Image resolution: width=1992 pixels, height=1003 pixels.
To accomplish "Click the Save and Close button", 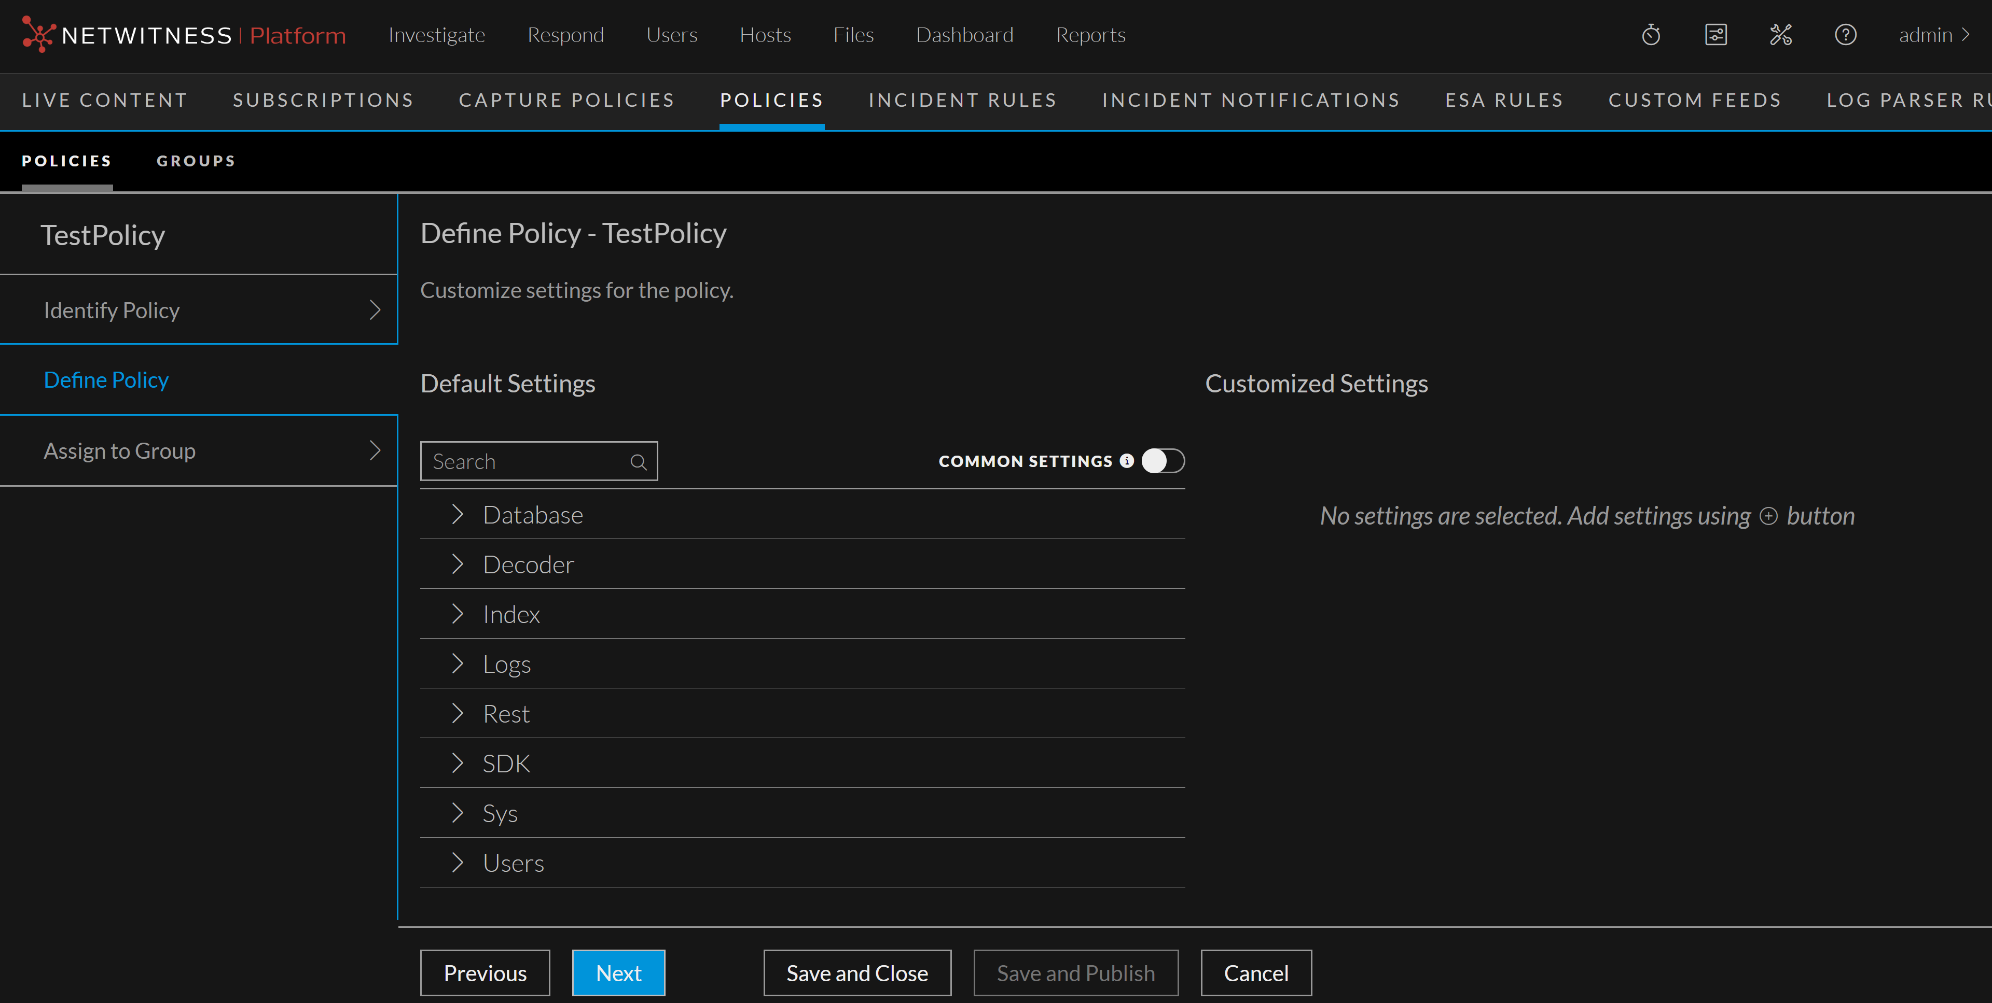I will point(856,973).
